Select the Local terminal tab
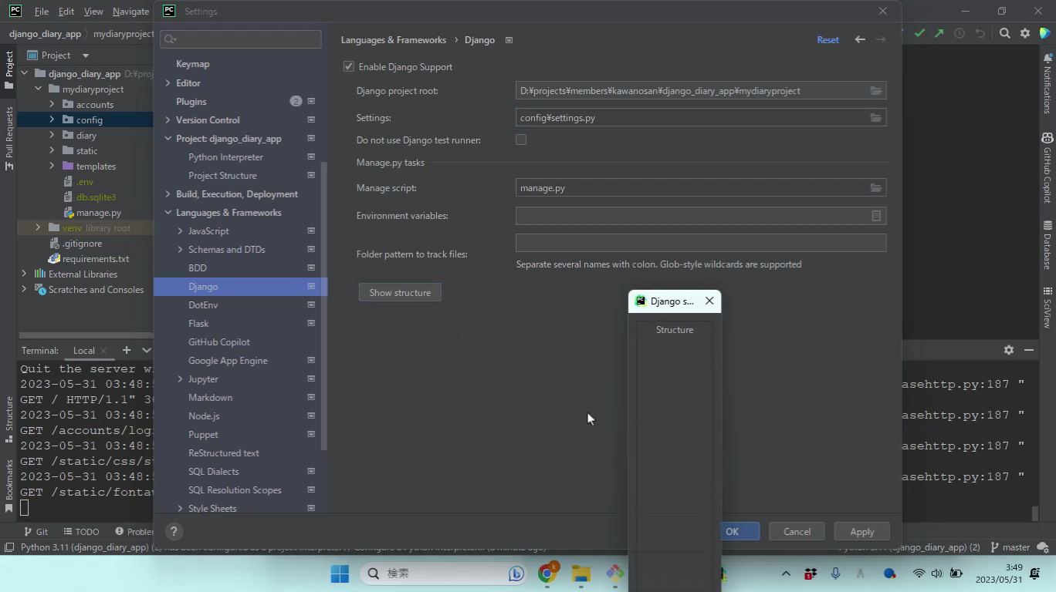 click(83, 351)
